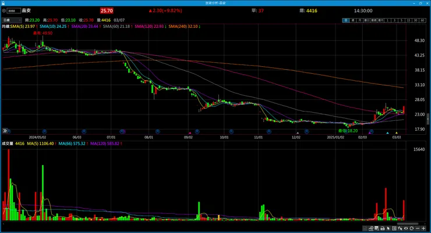
Task: Click the date 03/07 in info row
Action: point(119,20)
